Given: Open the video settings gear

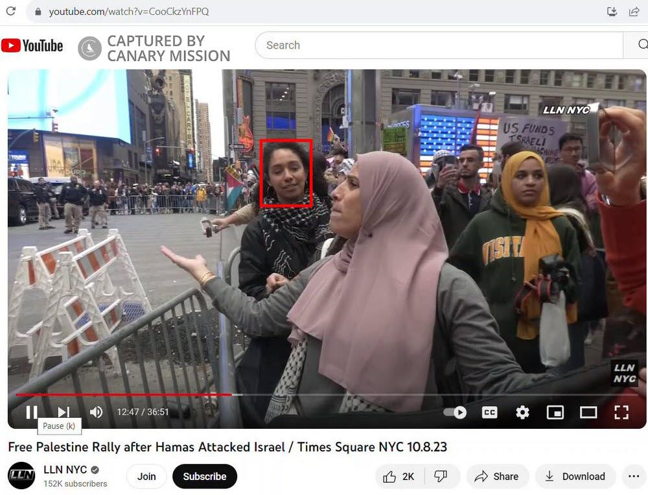Looking at the screenshot, I should pos(522,413).
